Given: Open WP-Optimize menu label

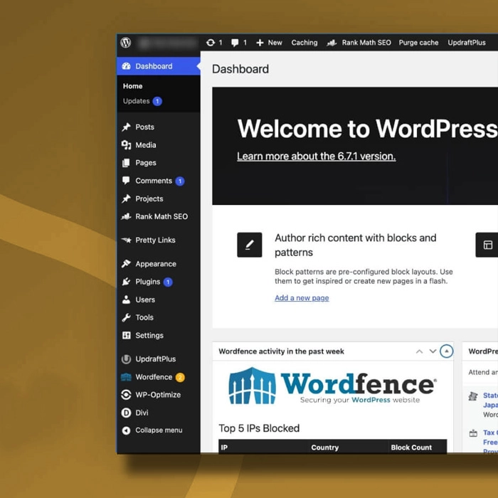Looking at the screenshot, I should pyautogui.click(x=158, y=395).
